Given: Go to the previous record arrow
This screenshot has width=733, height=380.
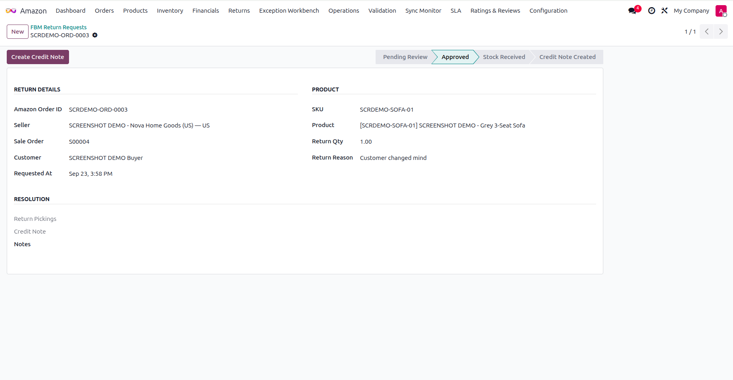Looking at the screenshot, I should (707, 32).
